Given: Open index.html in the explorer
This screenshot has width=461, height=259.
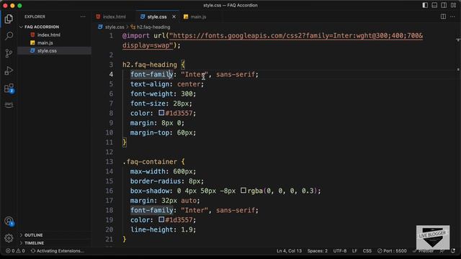Looking at the screenshot, I should click(48, 35).
